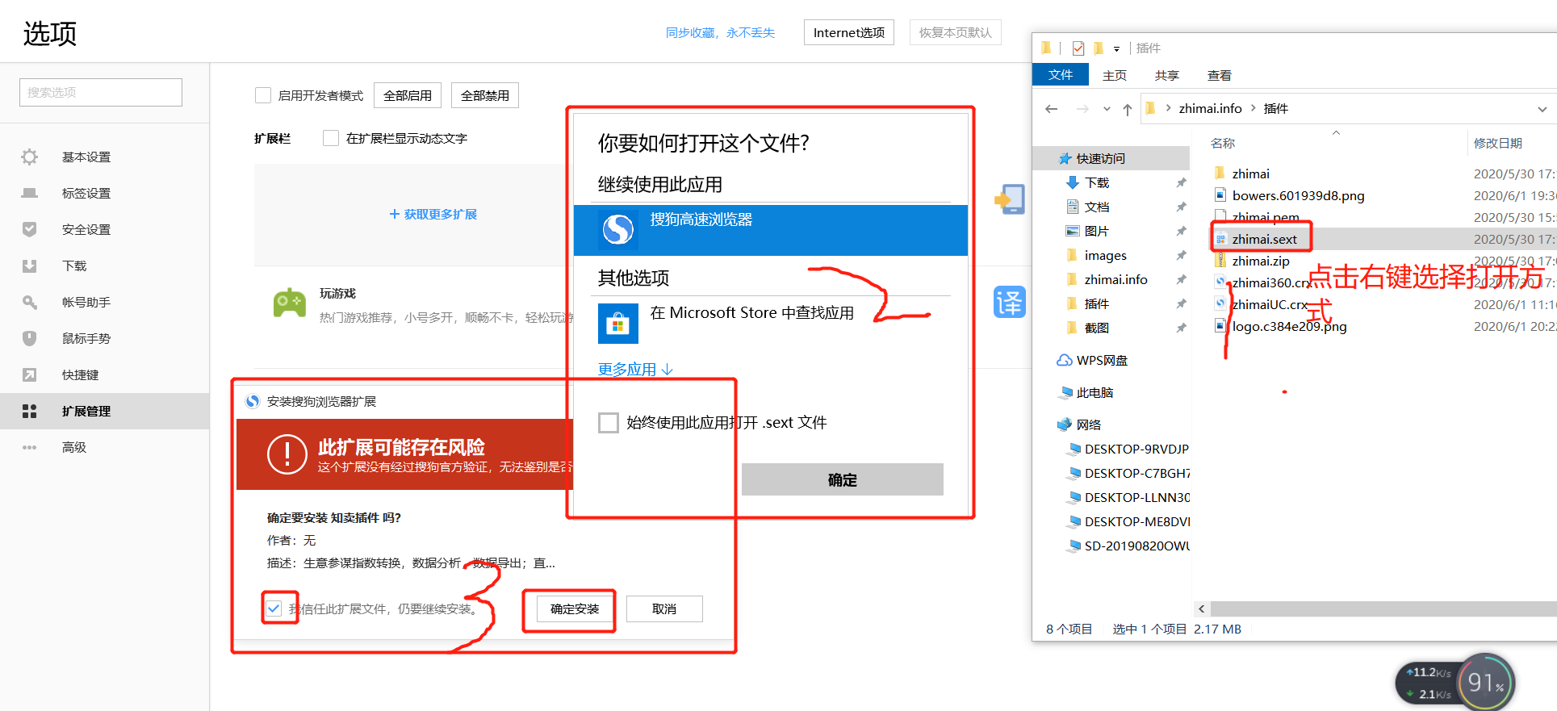
Task: Click the 恢复本页默认 button
Action: 956,32
